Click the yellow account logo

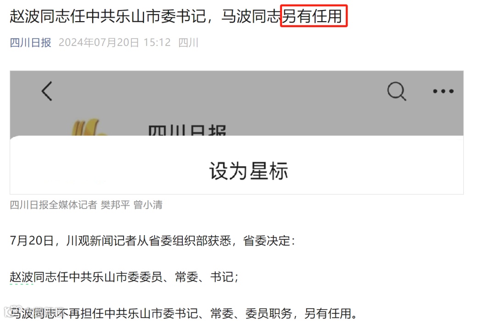point(89,127)
